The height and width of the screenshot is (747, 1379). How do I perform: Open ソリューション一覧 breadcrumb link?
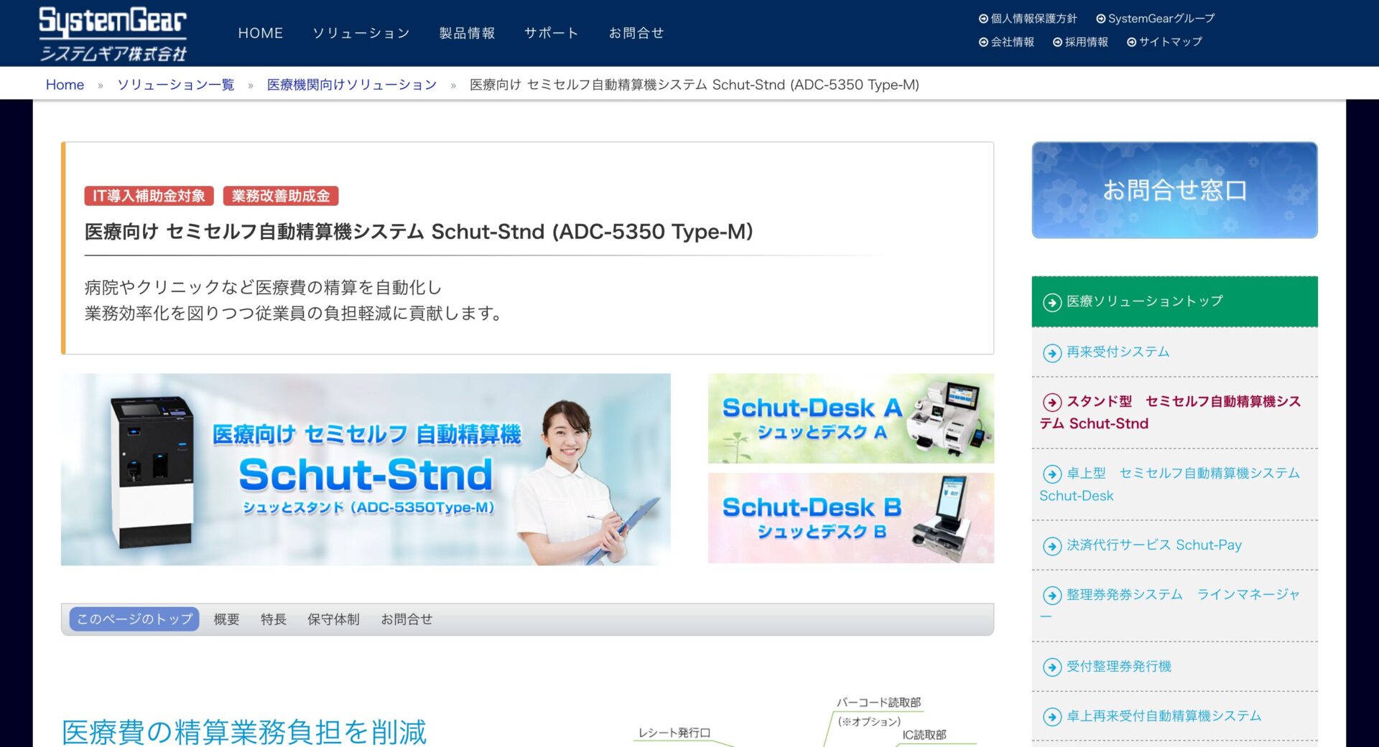click(176, 85)
